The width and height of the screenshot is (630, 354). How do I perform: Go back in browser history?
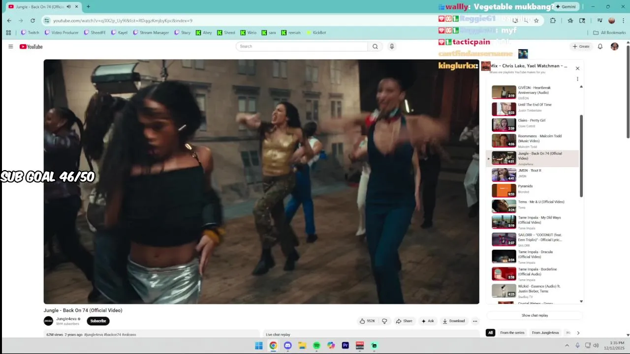tap(9, 21)
